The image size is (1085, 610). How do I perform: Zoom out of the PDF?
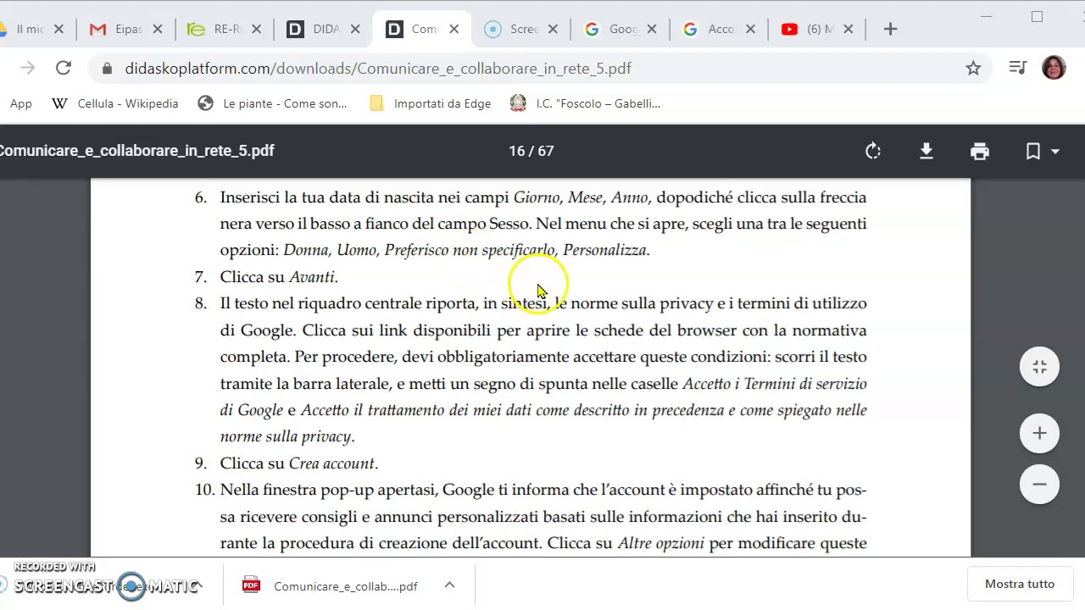(x=1039, y=484)
